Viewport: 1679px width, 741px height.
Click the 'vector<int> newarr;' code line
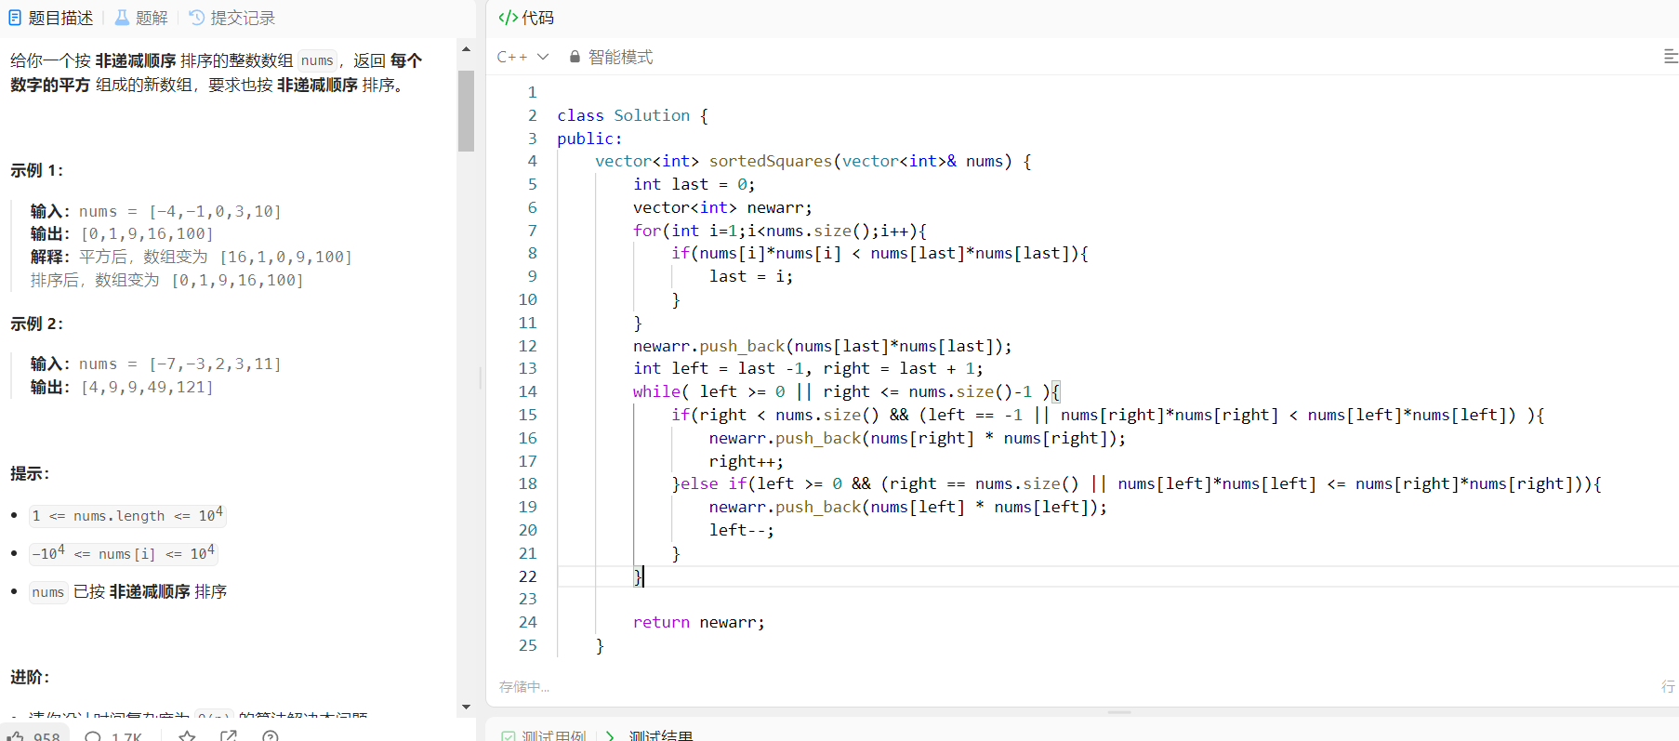tap(722, 207)
